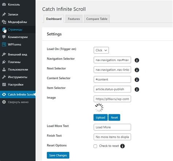Screen dimensions: 173x161
Task: Click the pin icon beside Записи
Action: coord(4,14)
